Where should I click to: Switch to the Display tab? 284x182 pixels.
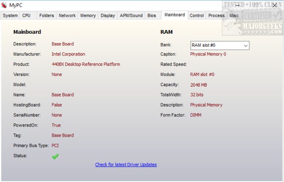pos(108,16)
